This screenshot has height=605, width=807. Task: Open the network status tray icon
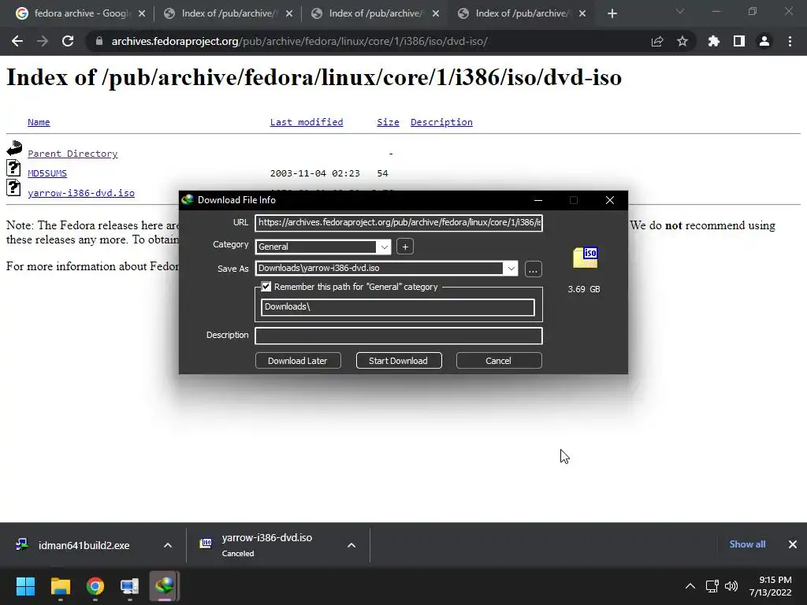click(712, 586)
